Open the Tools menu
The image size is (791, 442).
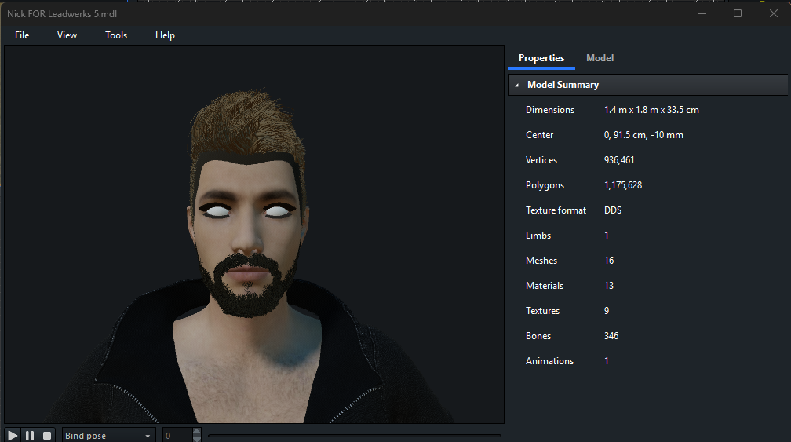pyautogui.click(x=116, y=35)
